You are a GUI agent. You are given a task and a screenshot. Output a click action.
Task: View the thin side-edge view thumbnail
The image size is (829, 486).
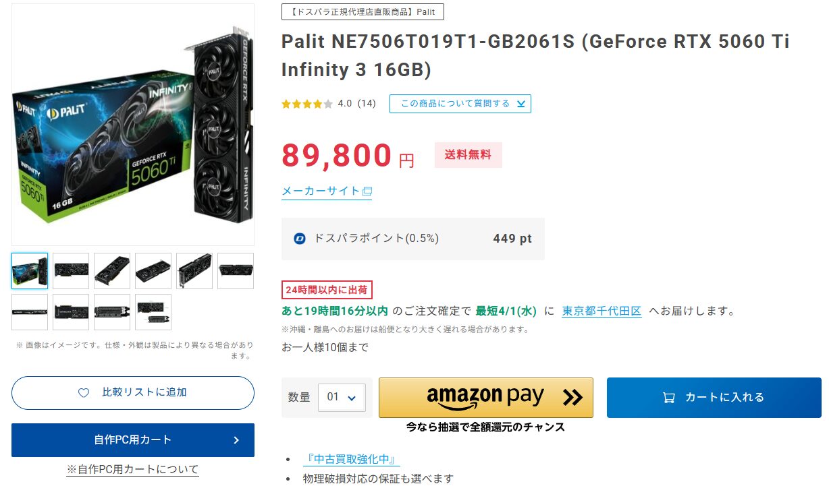pyautogui.click(x=30, y=312)
